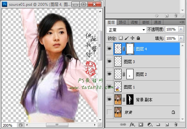Click the chain link on 图层 4

click(124, 49)
